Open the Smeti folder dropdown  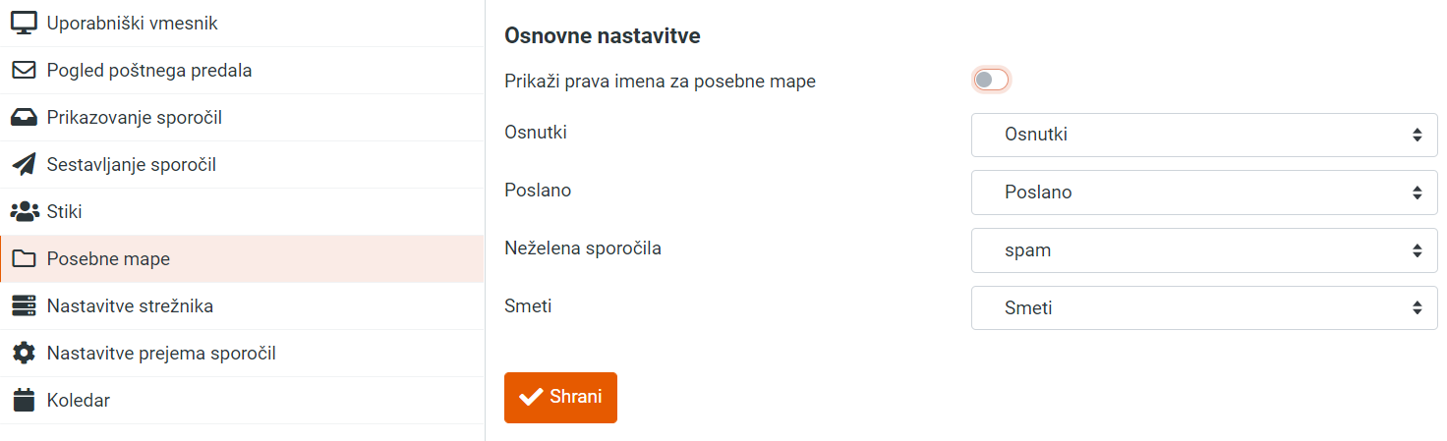point(1204,308)
